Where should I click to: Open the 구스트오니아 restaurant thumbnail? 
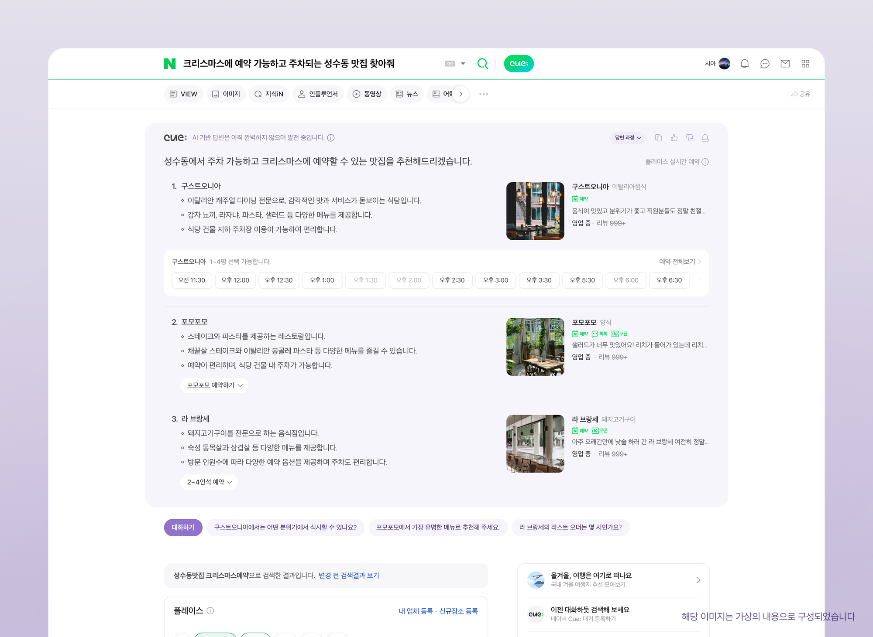pos(535,211)
